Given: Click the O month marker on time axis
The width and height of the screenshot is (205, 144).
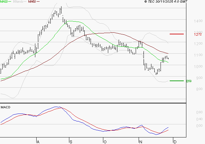Looking at the screenshot, I should pyautogui.click(x=105, y=142).
